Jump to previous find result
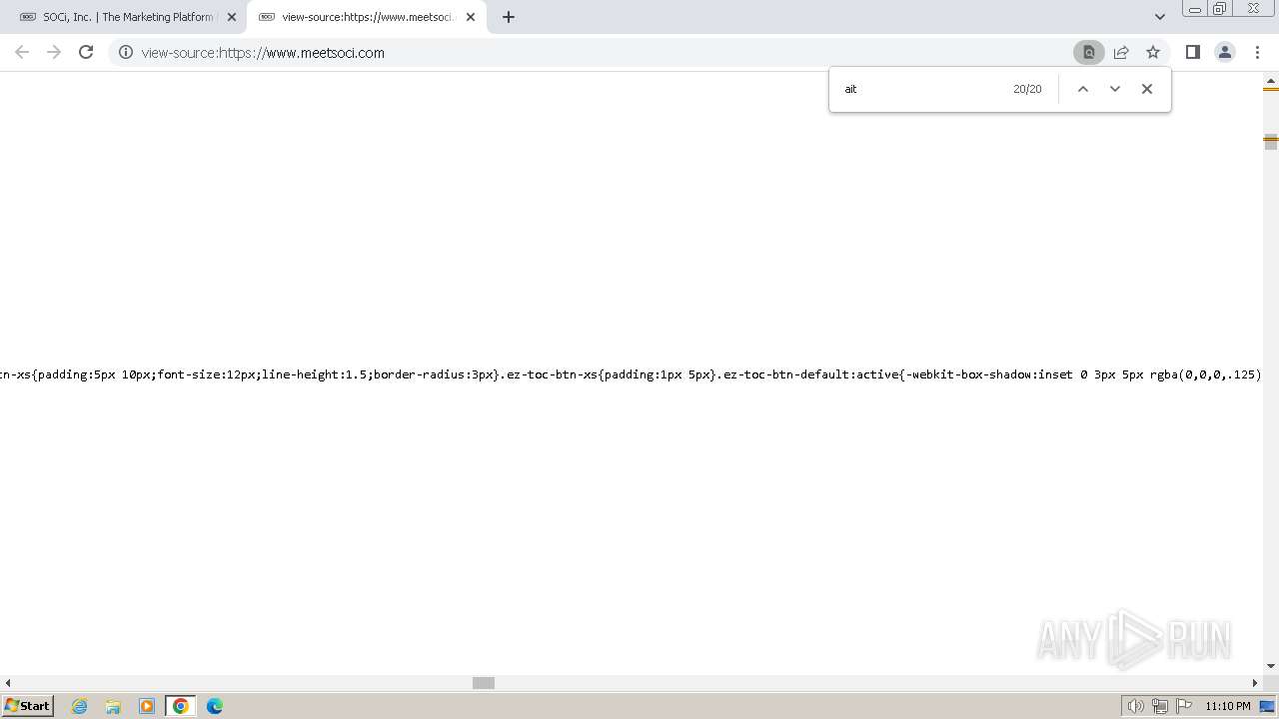This screenshot has width=1279, height=719. click(1082, 89)
